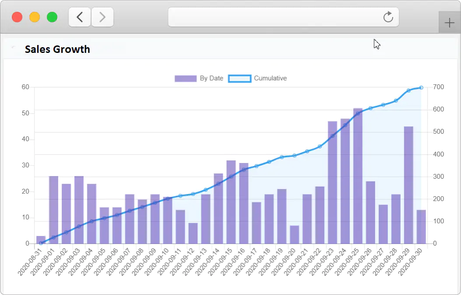Select the tallest bar on 2020-09-25
Image resolution: width=461 pixels, height=295 pixels.
(359, 175)
